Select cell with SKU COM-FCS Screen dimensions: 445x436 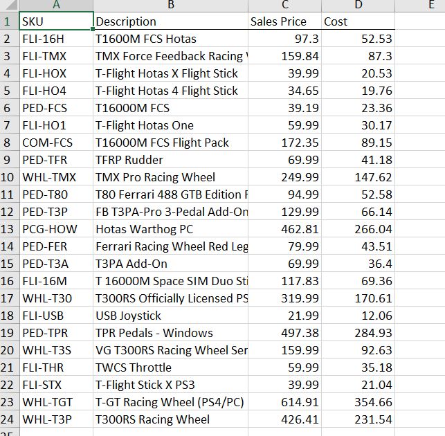(56, 143)
